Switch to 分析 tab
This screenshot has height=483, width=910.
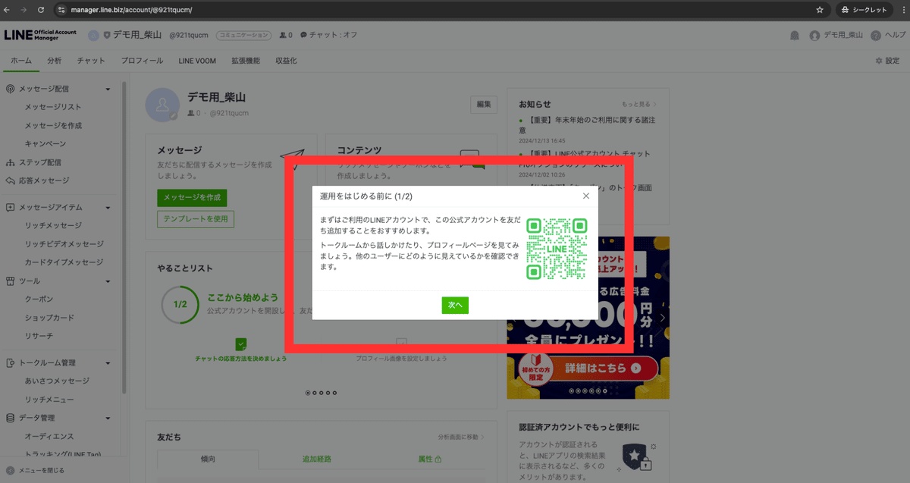tap(54, 61)
